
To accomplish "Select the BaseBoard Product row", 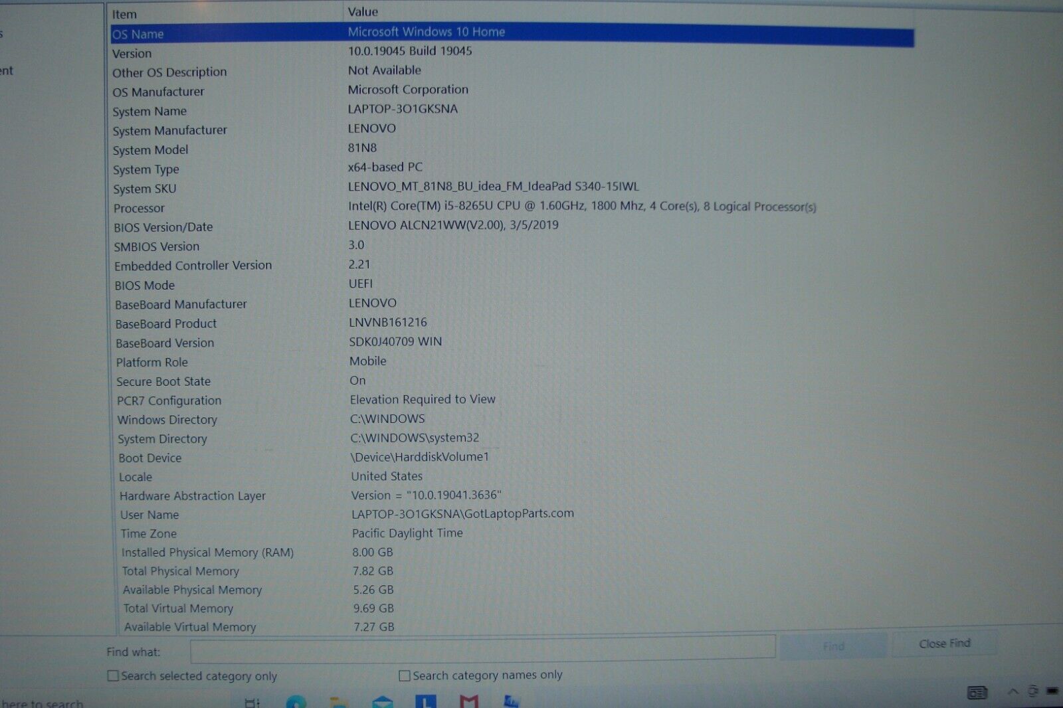I will 512,323.
